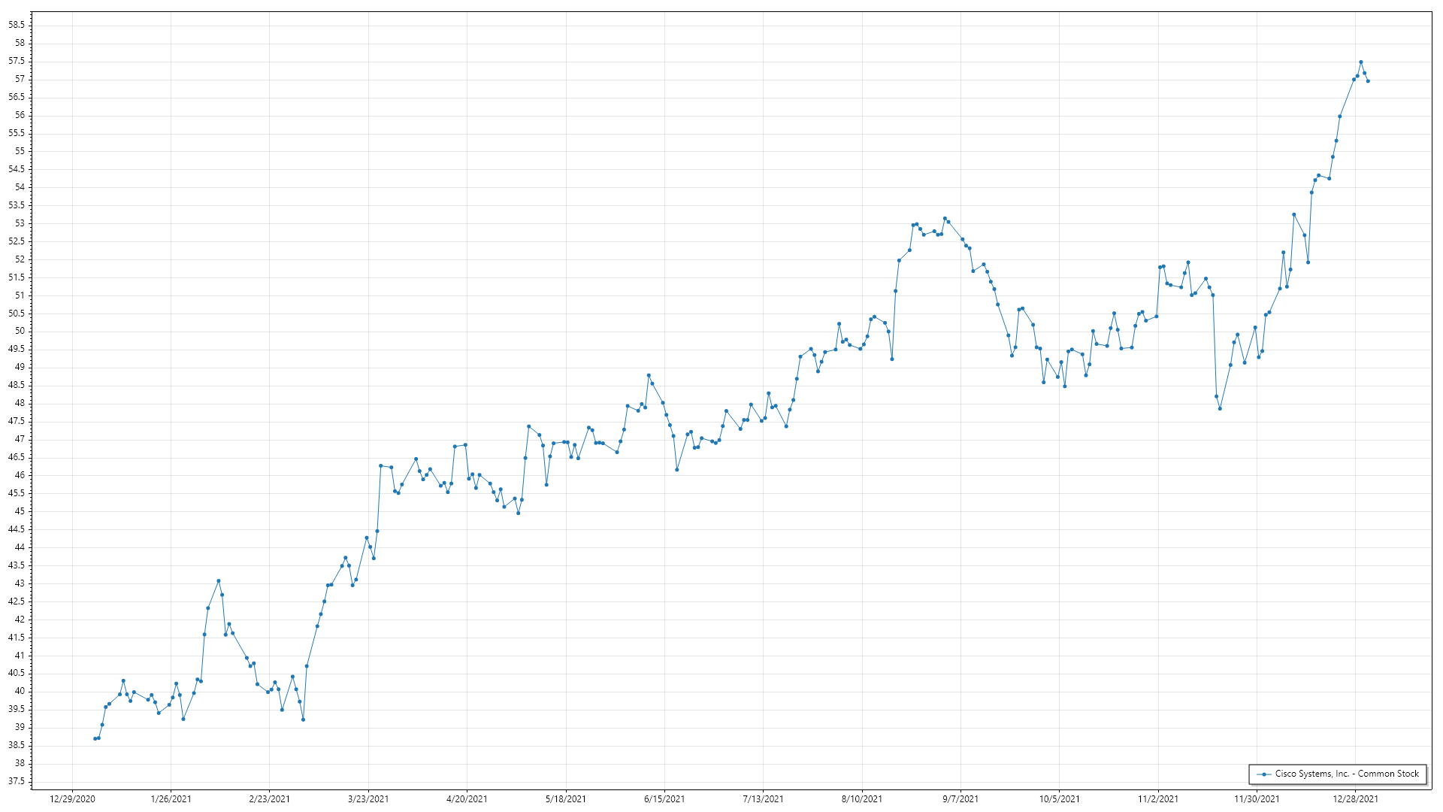Click the 58.5 y-axis value label
The height and width of the screenshot is (812, 1443).
coord(17,25)
